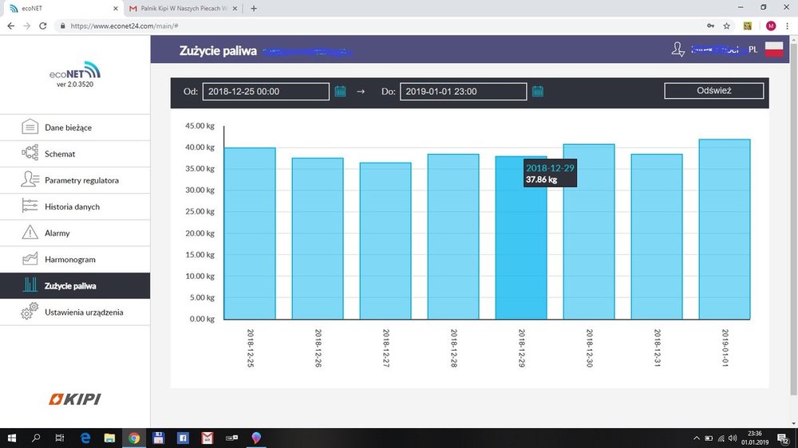Bookmark page with the star icon

click(x=726, y=26)
